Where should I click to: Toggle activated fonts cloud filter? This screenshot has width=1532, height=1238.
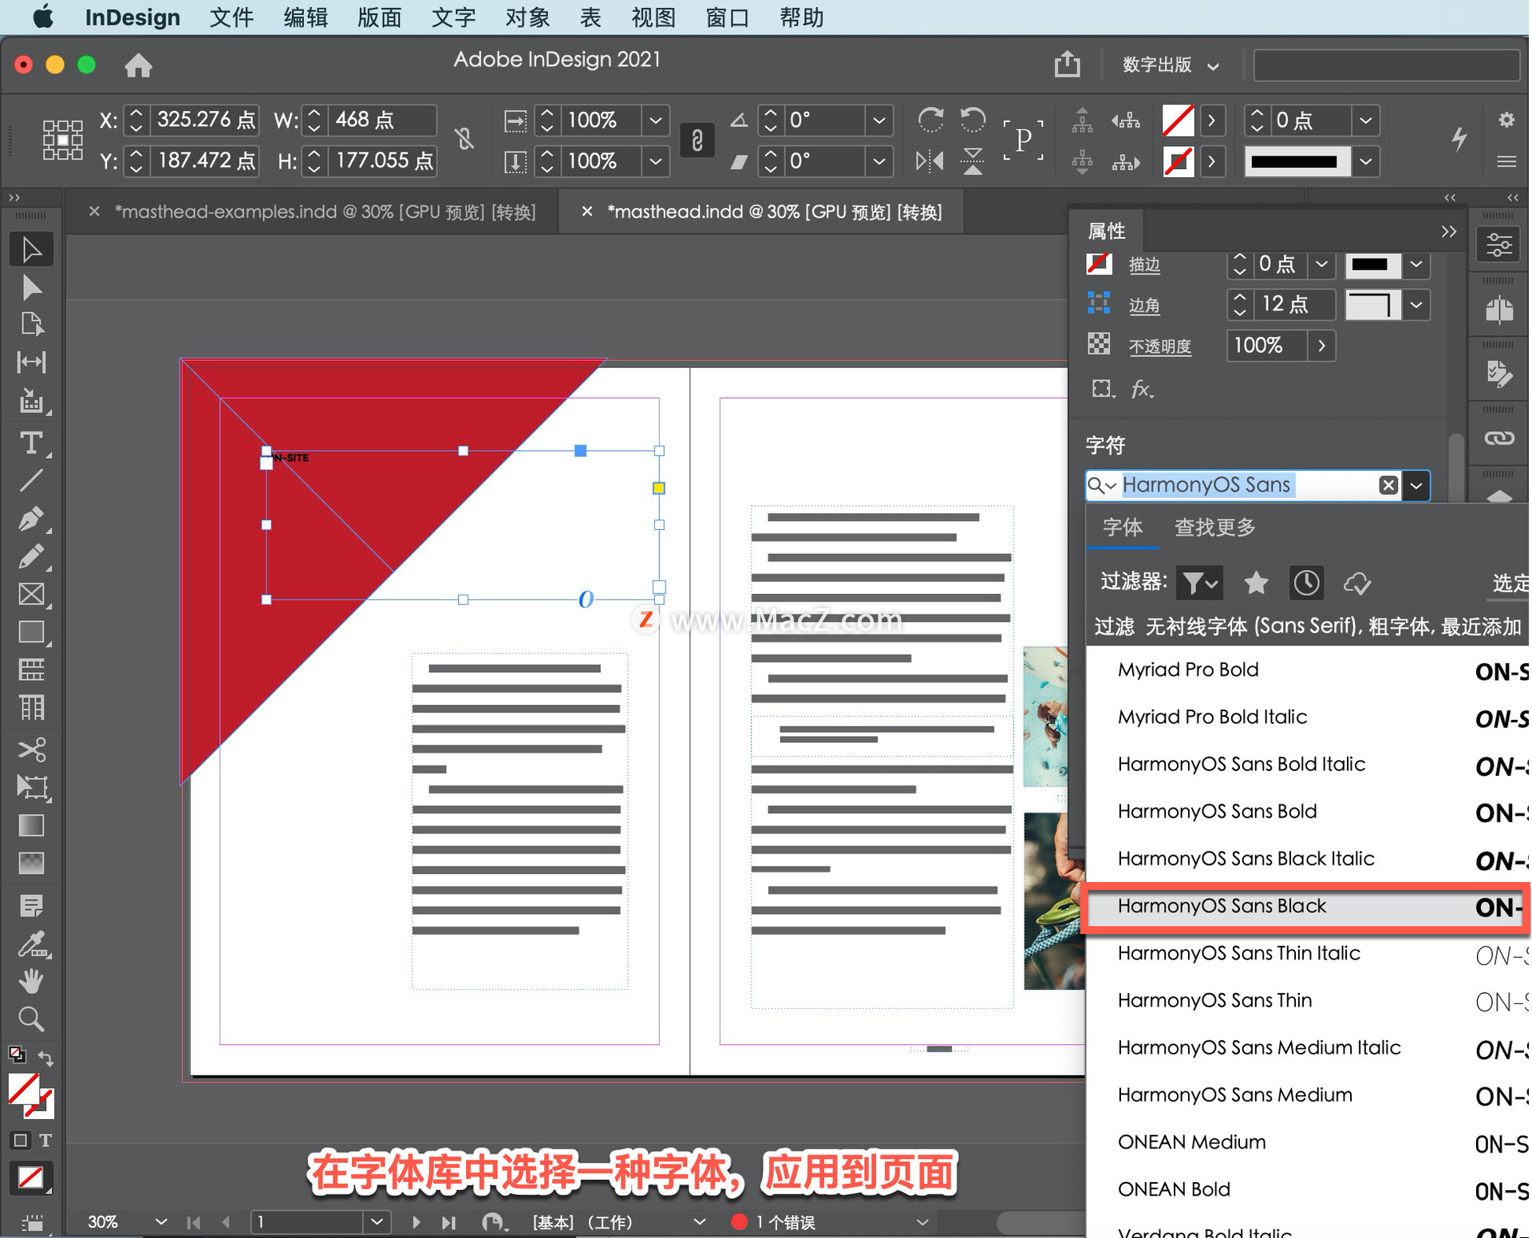coord(1357,583)
